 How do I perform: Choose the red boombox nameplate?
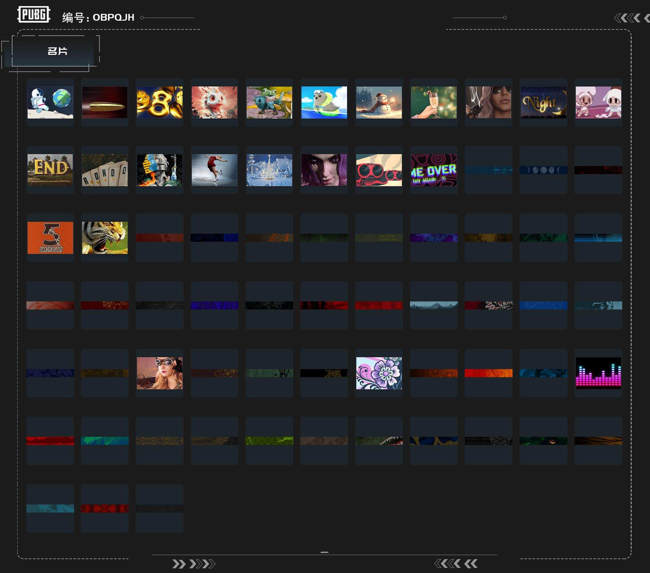379,170
